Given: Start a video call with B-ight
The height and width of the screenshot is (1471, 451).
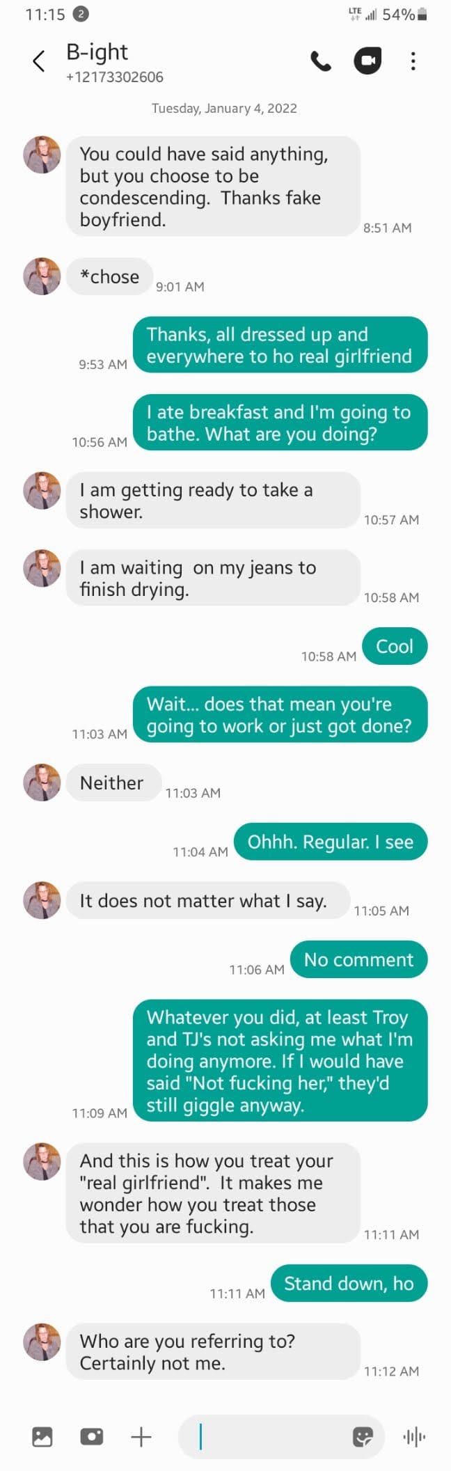Looking at the screenshot, I should click(367, 61).
